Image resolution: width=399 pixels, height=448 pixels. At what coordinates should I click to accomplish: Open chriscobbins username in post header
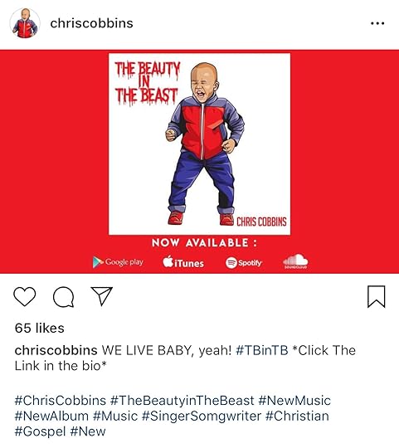[92, 23]
